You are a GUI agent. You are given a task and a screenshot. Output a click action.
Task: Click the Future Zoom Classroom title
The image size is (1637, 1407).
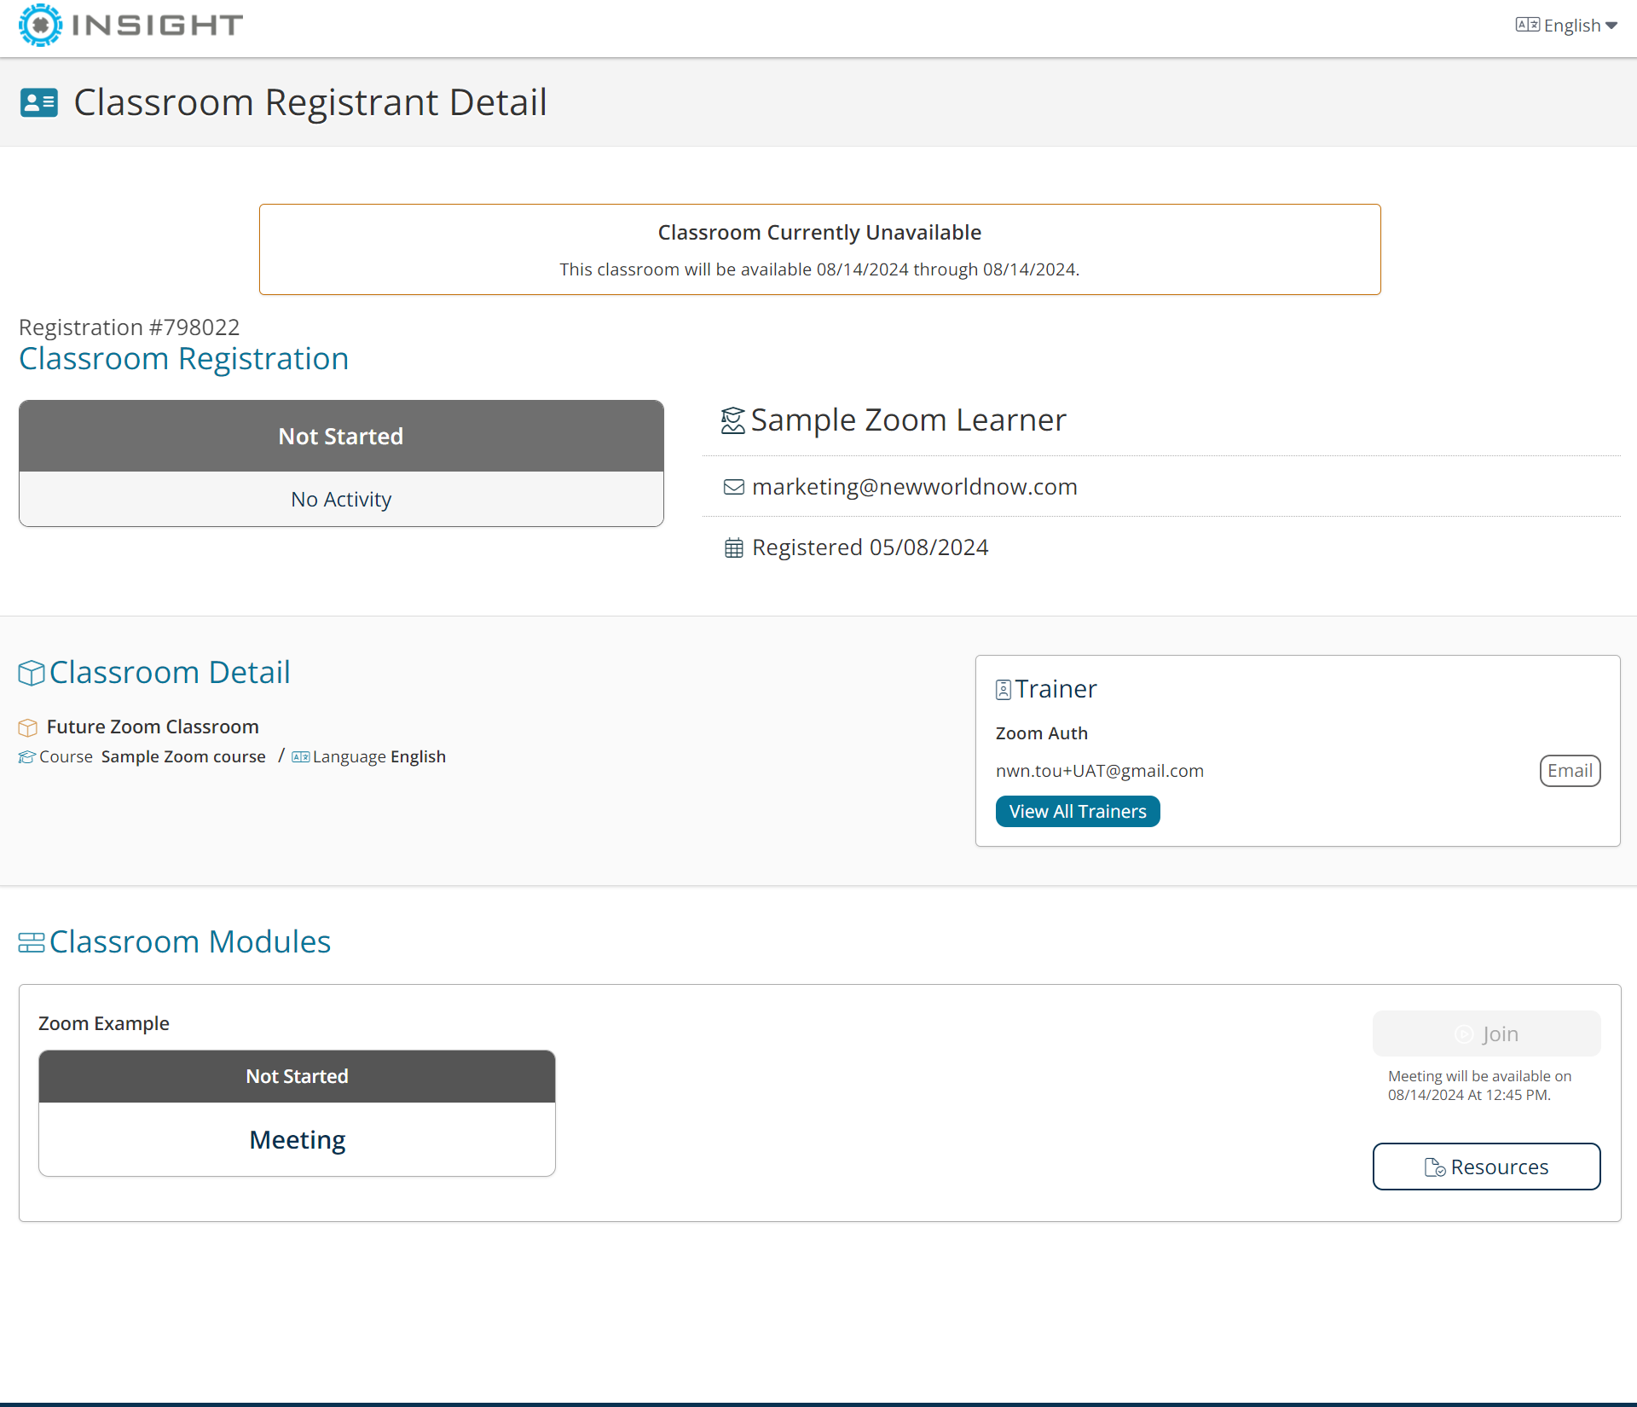(153, 727)
